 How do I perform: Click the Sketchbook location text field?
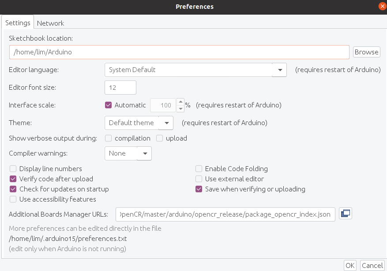click(x=179, y=52)
